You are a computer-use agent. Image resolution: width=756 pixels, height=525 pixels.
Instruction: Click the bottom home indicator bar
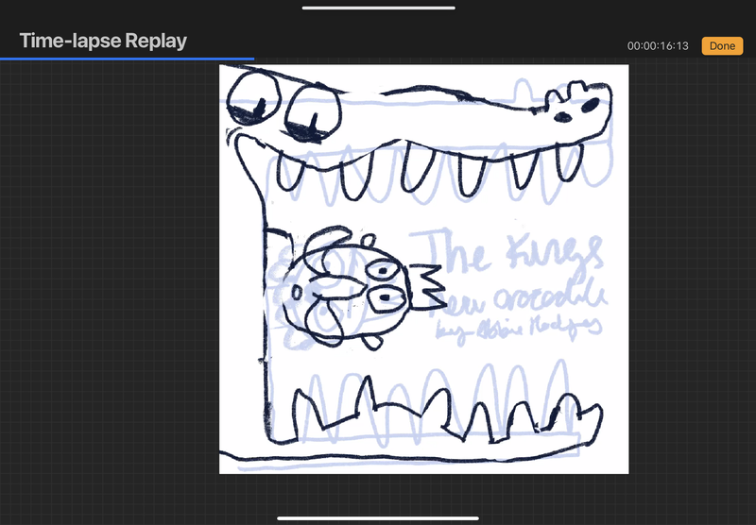378,517
